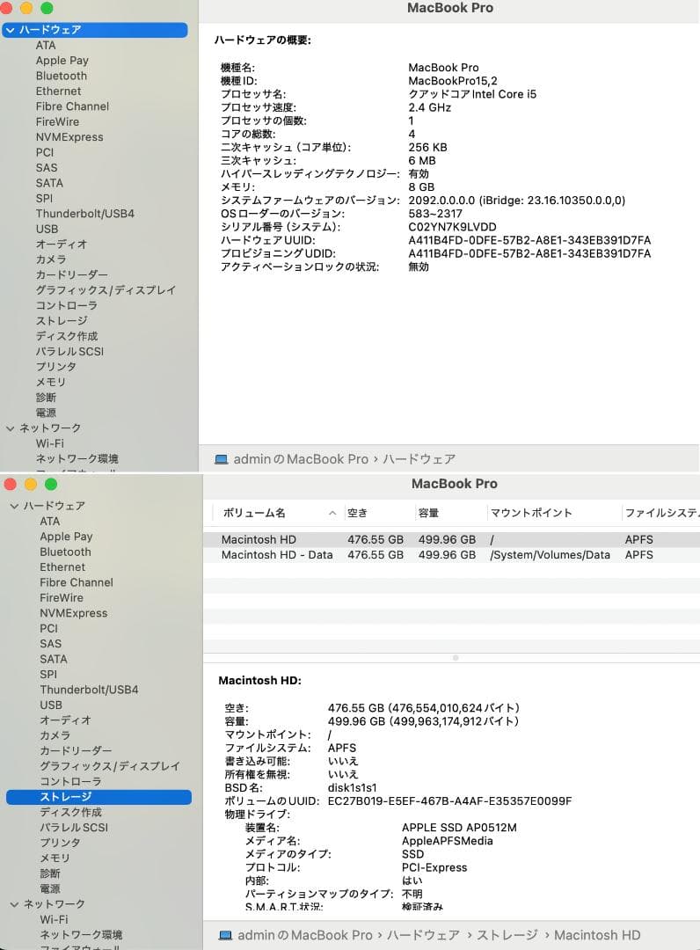The width and height of the screenshot is (700, 950).
Task: Sort by 空き column header
Action: pyautogui.click(x=357, y=513)
